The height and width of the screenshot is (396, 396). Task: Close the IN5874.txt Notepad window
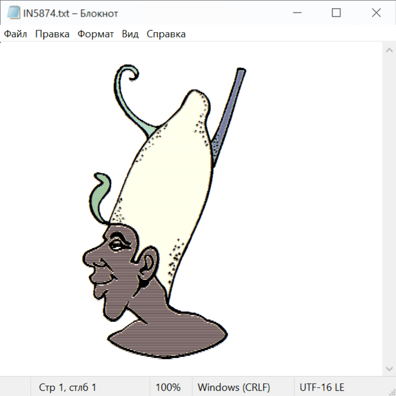coord(376,13)
